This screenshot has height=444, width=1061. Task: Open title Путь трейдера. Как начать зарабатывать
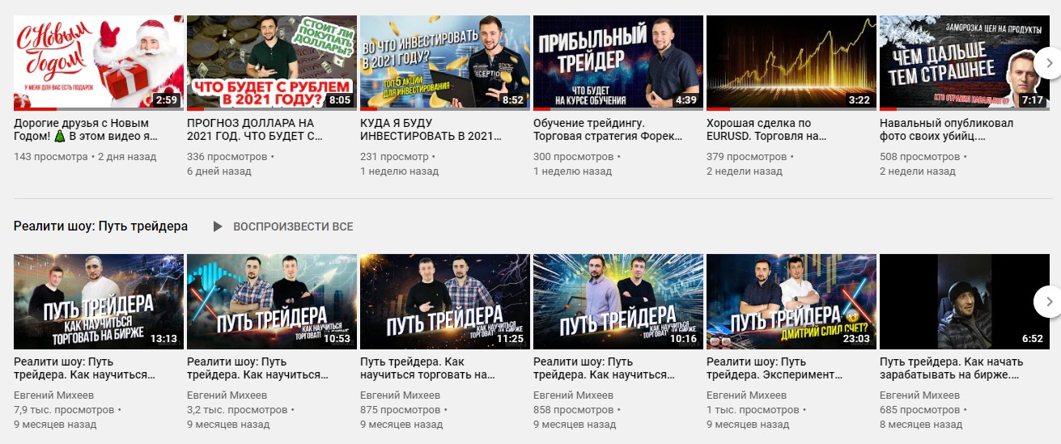tap(952, 369)
